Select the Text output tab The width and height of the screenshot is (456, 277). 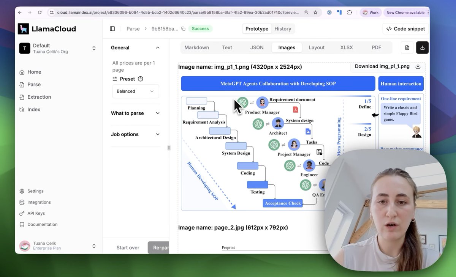click(227, 47)
